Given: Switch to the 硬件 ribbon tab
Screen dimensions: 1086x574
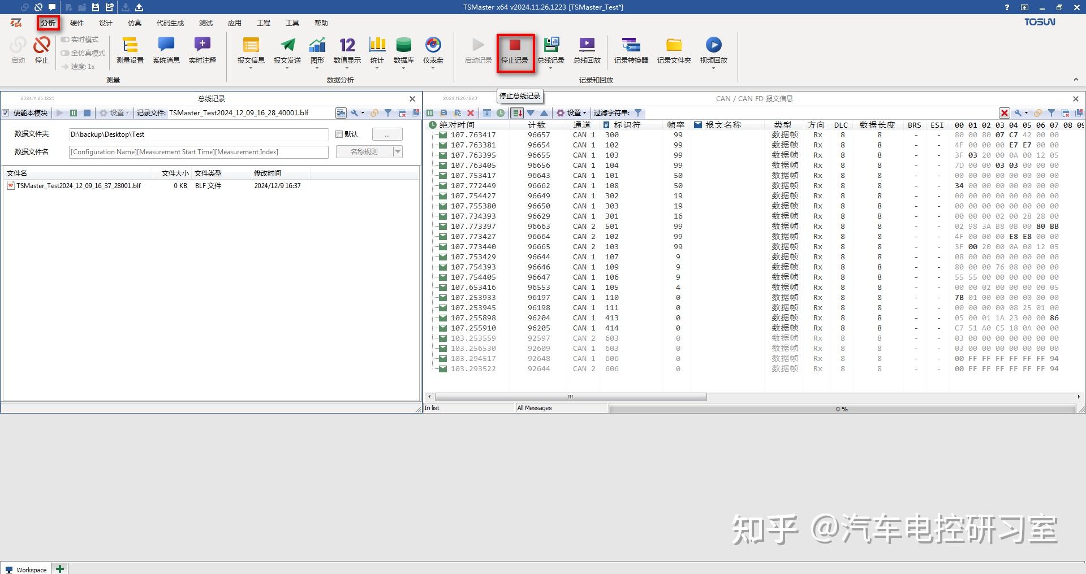Looking at the screenshot, I should coord(77,23).
